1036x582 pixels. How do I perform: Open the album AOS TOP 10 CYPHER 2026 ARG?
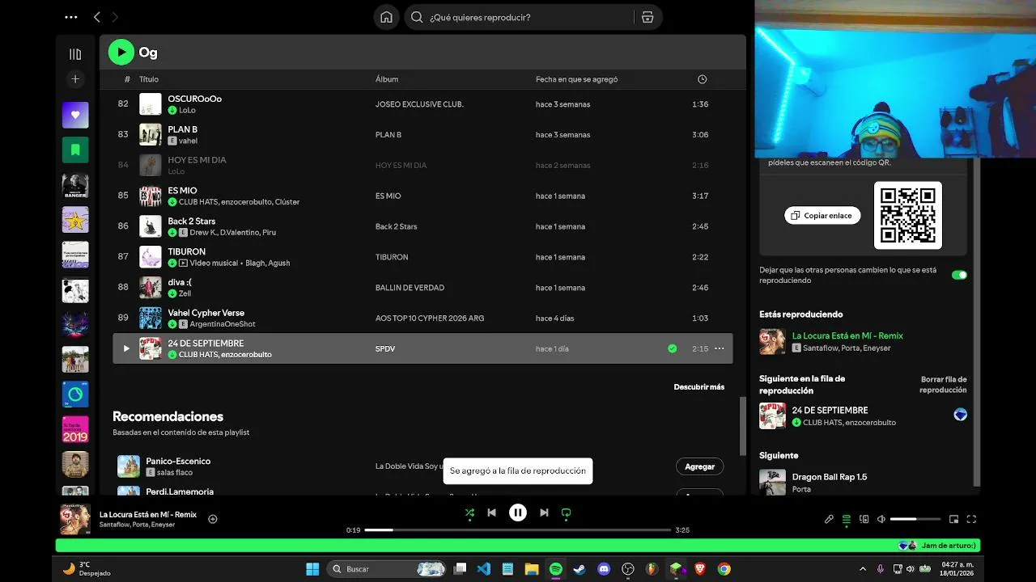(430, 318)
